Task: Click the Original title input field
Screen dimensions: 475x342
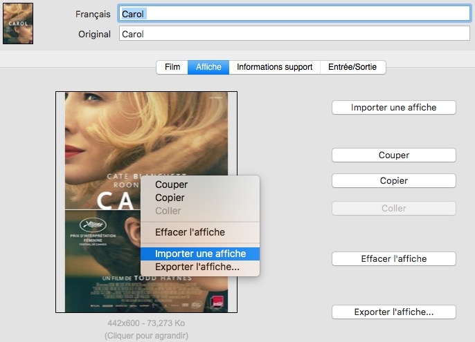Action: 294,34
